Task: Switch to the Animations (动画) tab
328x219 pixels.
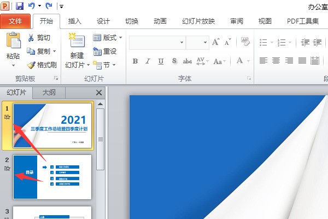Action: pyautogui.click(x=160, y=21)
